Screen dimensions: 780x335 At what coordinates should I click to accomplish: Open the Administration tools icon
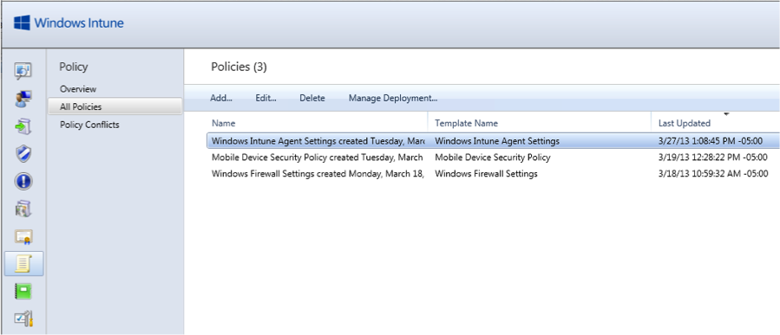click(23, 319)
